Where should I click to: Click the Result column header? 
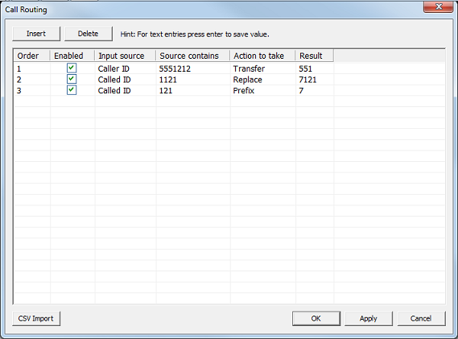[315, 56]
